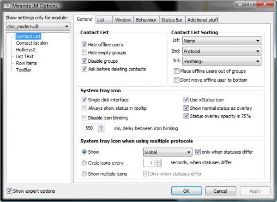This screenshot has height=202, width=277.
Task: Open the 1st sorting dropdown (Name)
Action: click(x=222, y=41)
